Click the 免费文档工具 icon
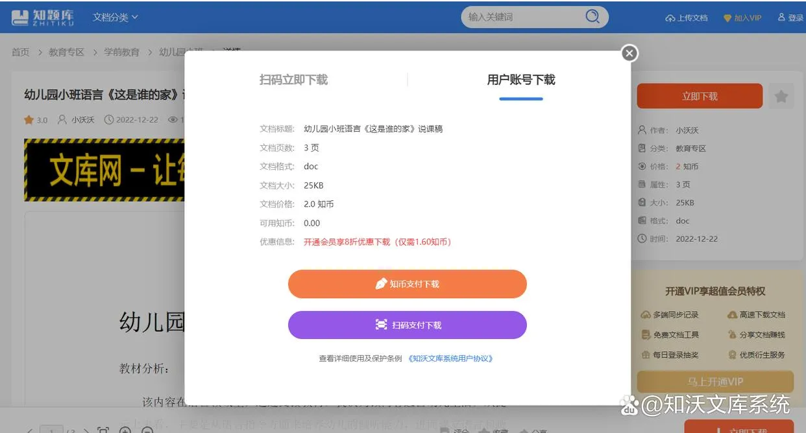This screenshot has width=806, height=433. point(645,335)
